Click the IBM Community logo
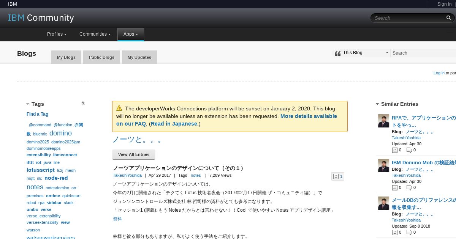The height and width of the screenshot is (239, 456). [x=41, y=18]
